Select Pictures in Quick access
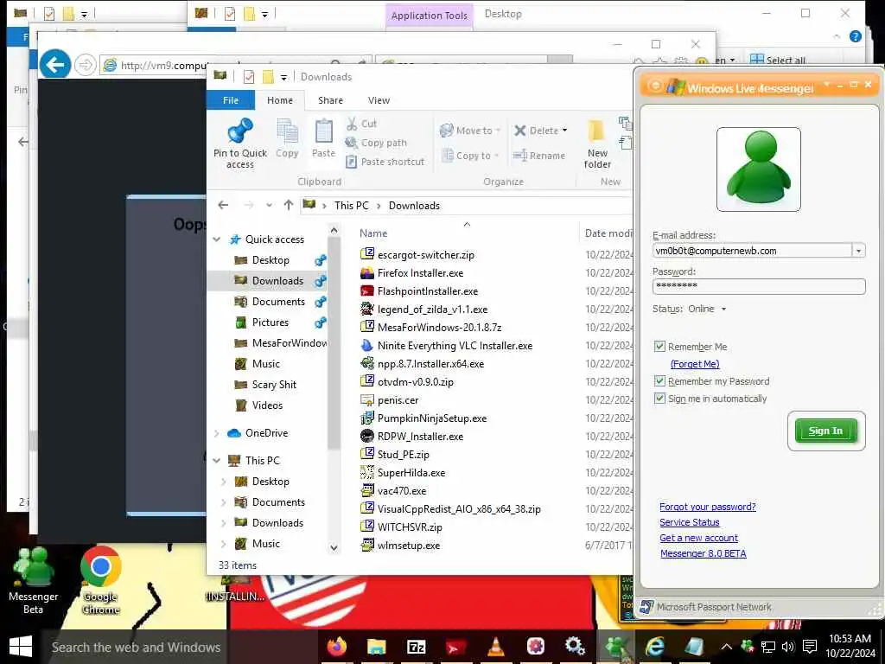 [x=270, y=322]
